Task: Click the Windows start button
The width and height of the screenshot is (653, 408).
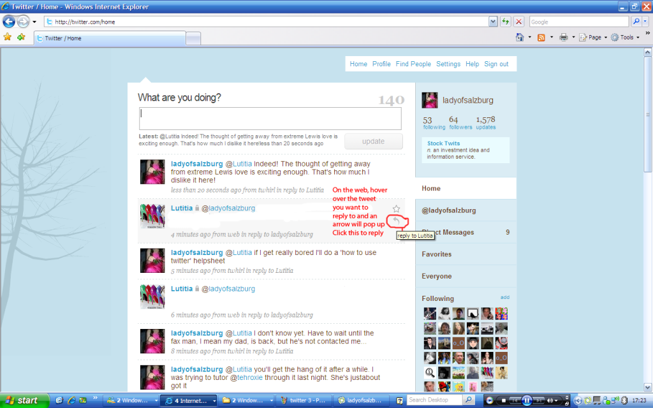Action: pyautogui.click(x=24, y=400)
